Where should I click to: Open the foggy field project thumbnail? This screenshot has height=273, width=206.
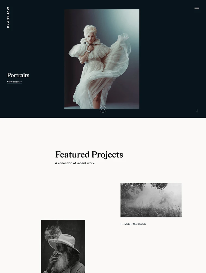tap(151, 200)
